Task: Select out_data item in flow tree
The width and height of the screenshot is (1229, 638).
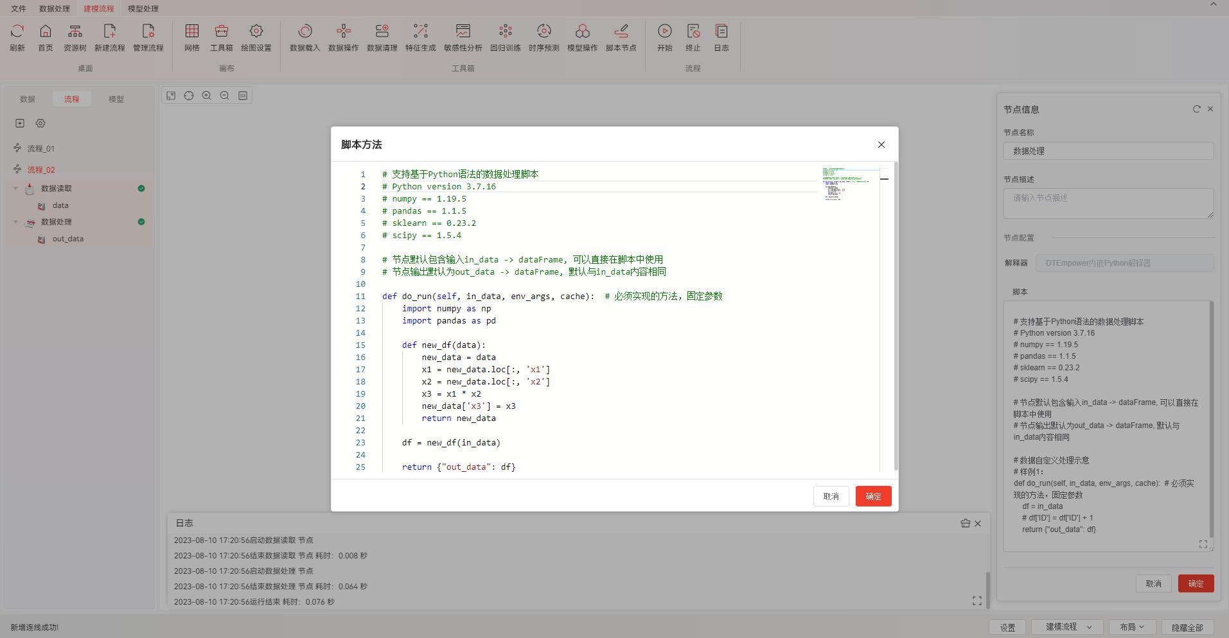Action: [x=67, y=239]
